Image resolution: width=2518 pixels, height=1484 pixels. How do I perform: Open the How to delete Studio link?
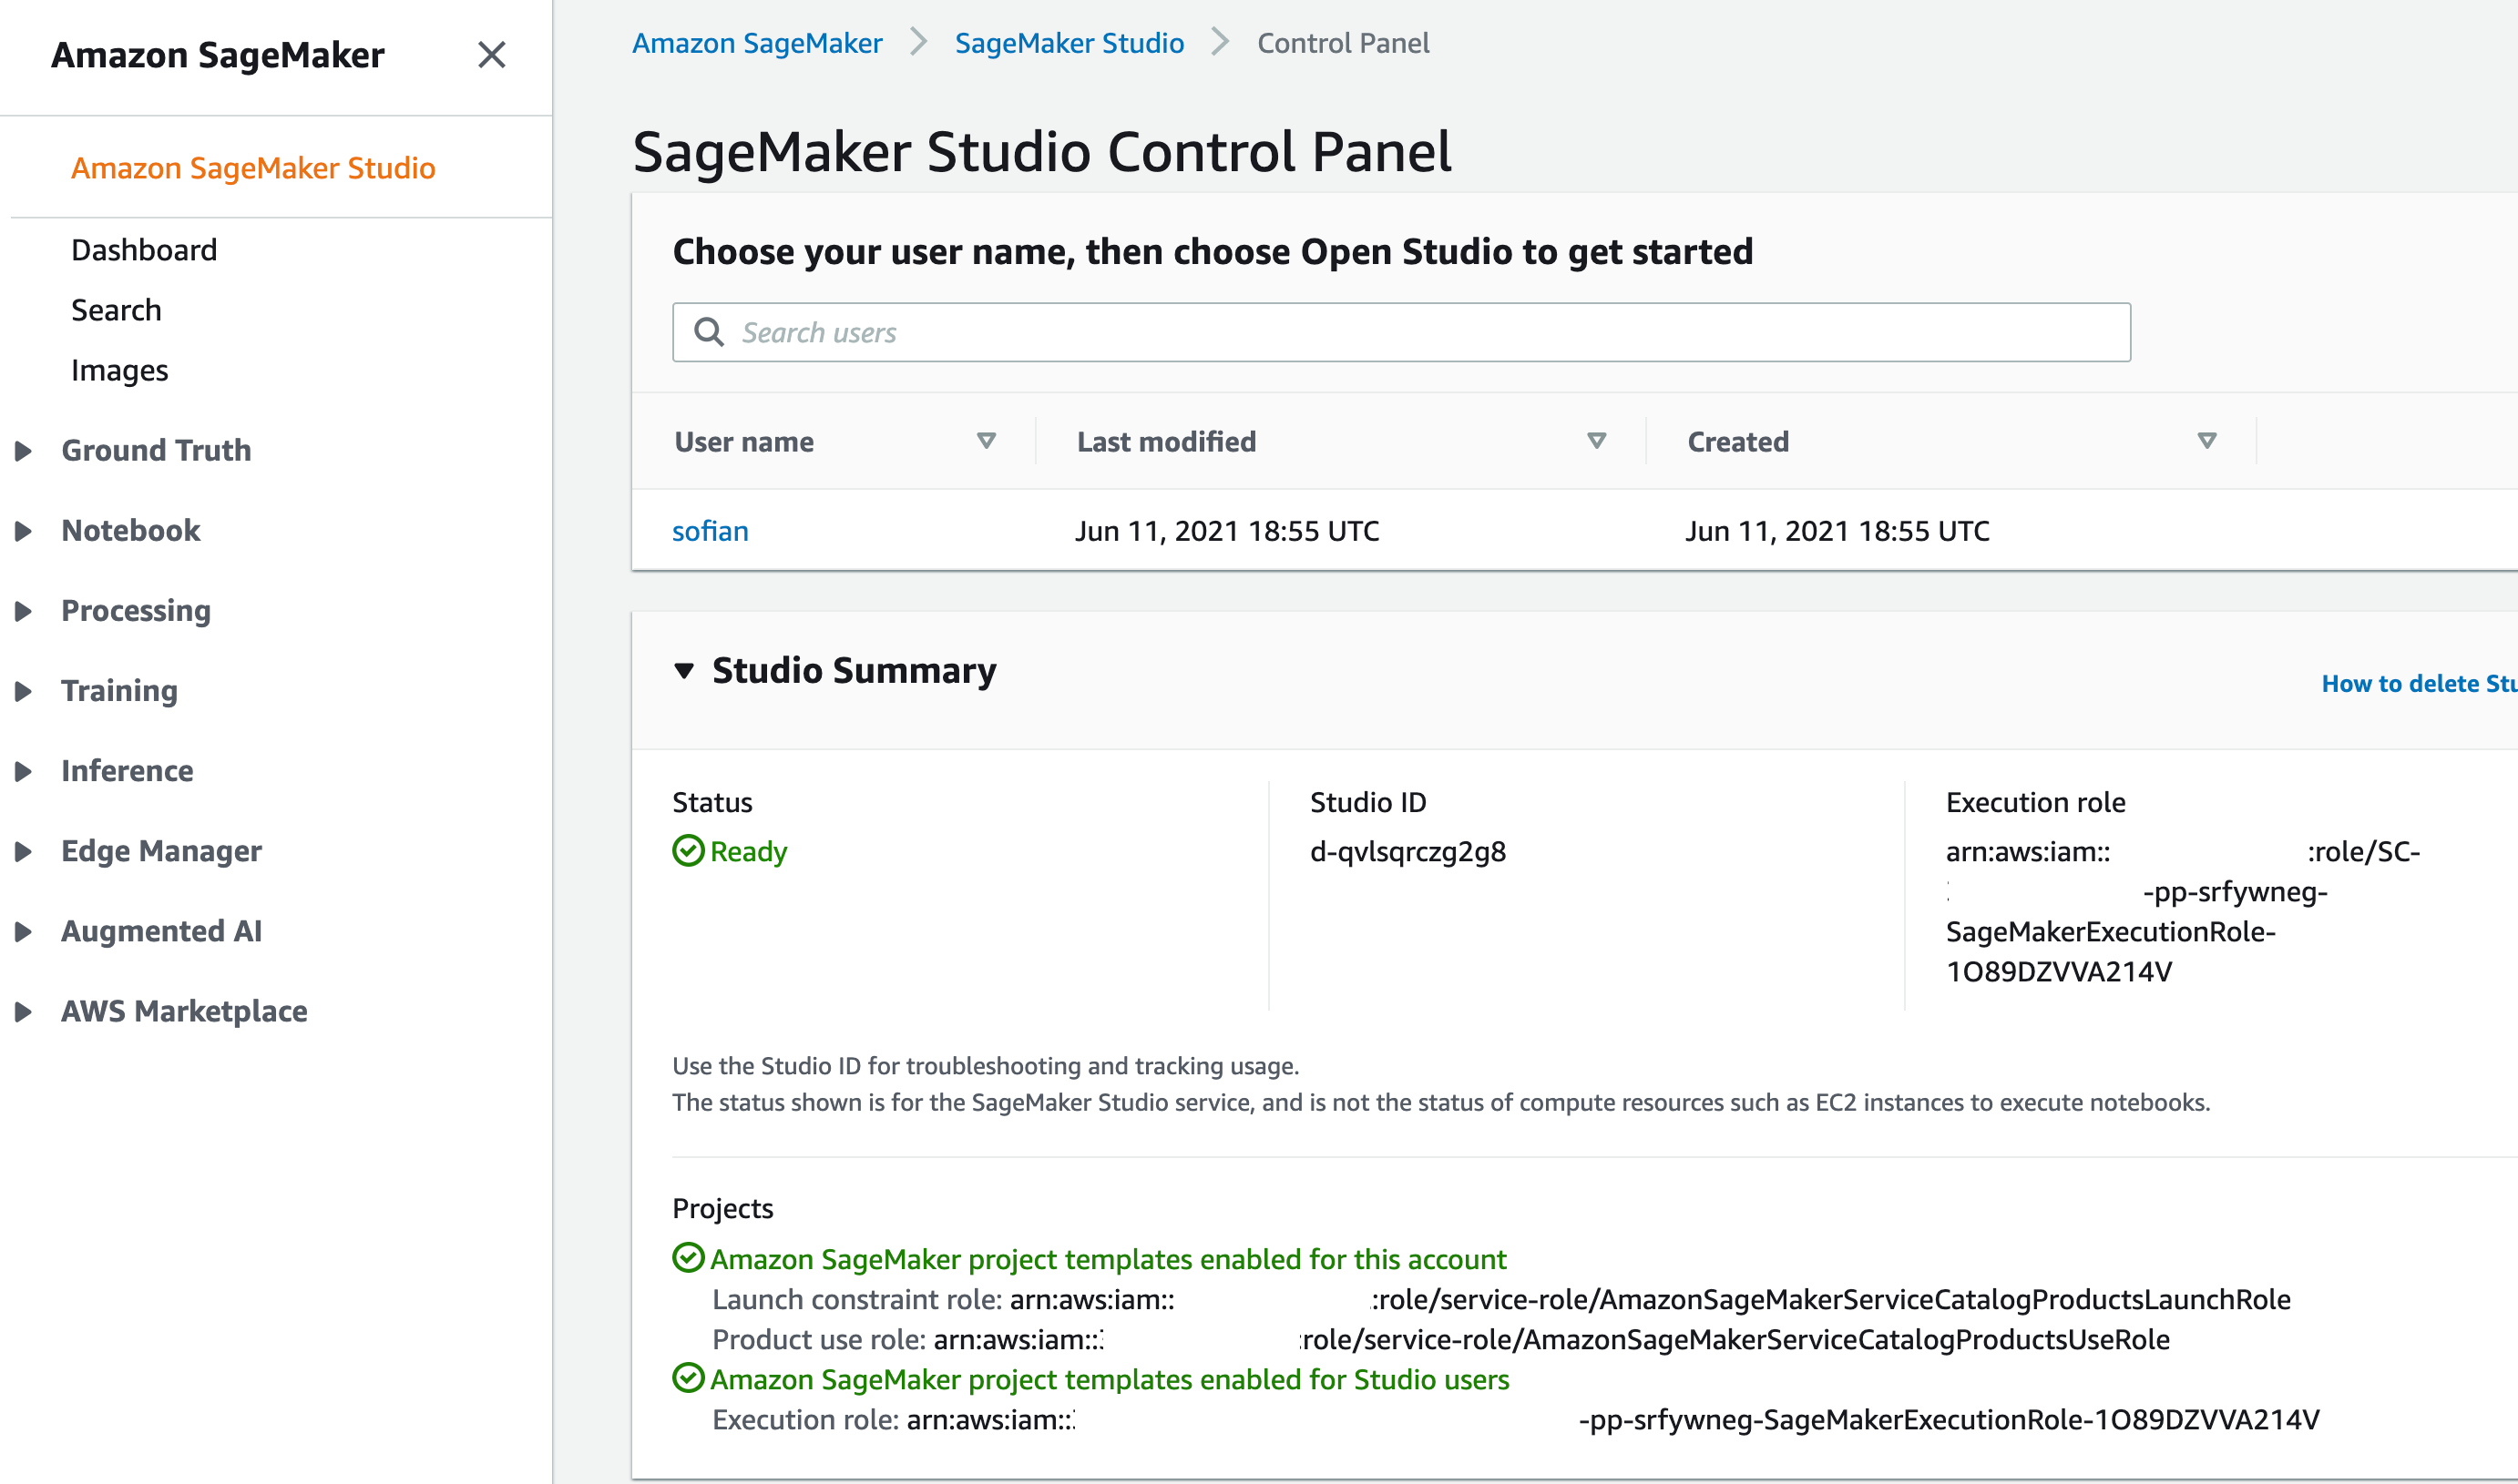(2419, 684)
